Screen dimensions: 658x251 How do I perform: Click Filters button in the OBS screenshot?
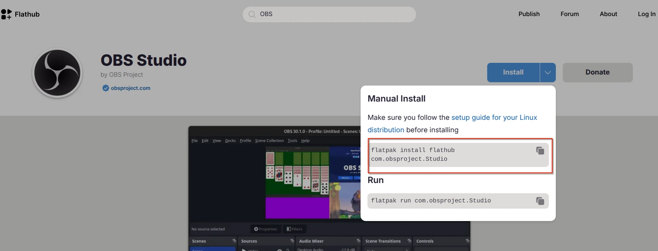pos(295,229)
